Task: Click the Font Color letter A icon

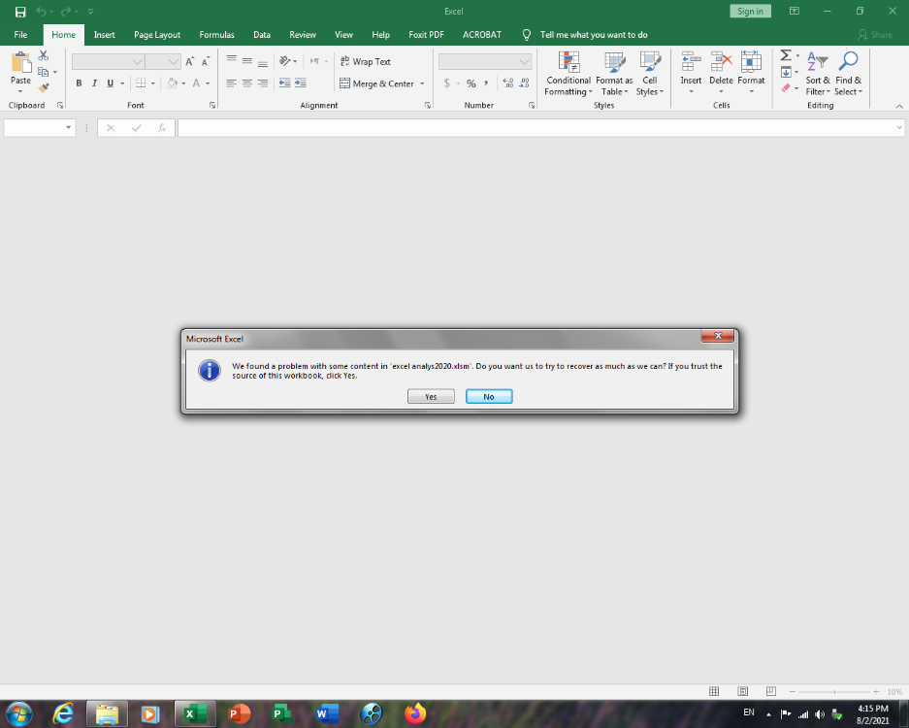Action: (196, 83)
